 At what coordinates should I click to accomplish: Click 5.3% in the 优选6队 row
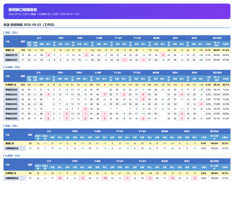pos(208,109)
